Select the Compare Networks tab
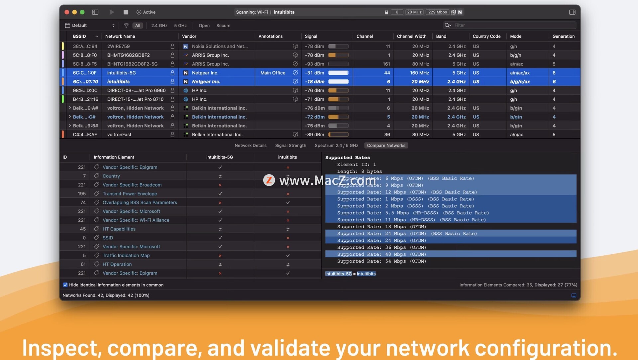Viewport: 638px width, 360px height. pyautogui.click(x=386, y=146)
